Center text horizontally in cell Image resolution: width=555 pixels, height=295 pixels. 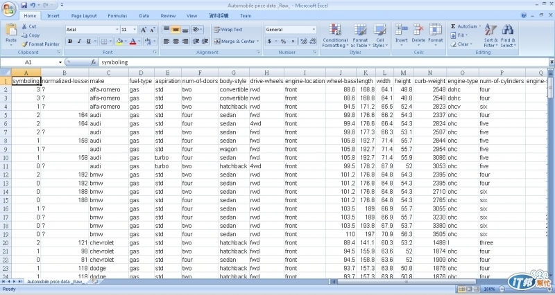(176, 42)
